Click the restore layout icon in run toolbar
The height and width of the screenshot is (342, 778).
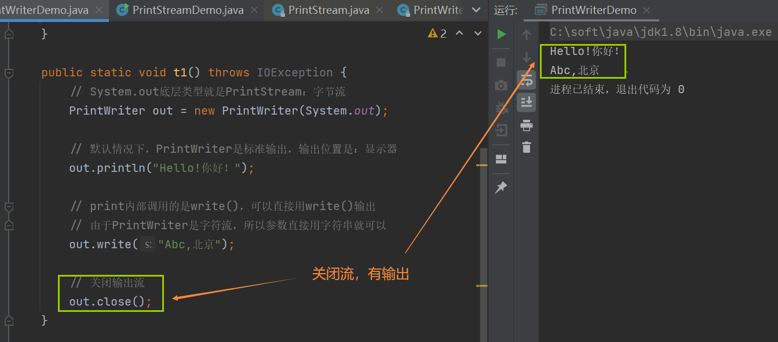pos(502,159)
